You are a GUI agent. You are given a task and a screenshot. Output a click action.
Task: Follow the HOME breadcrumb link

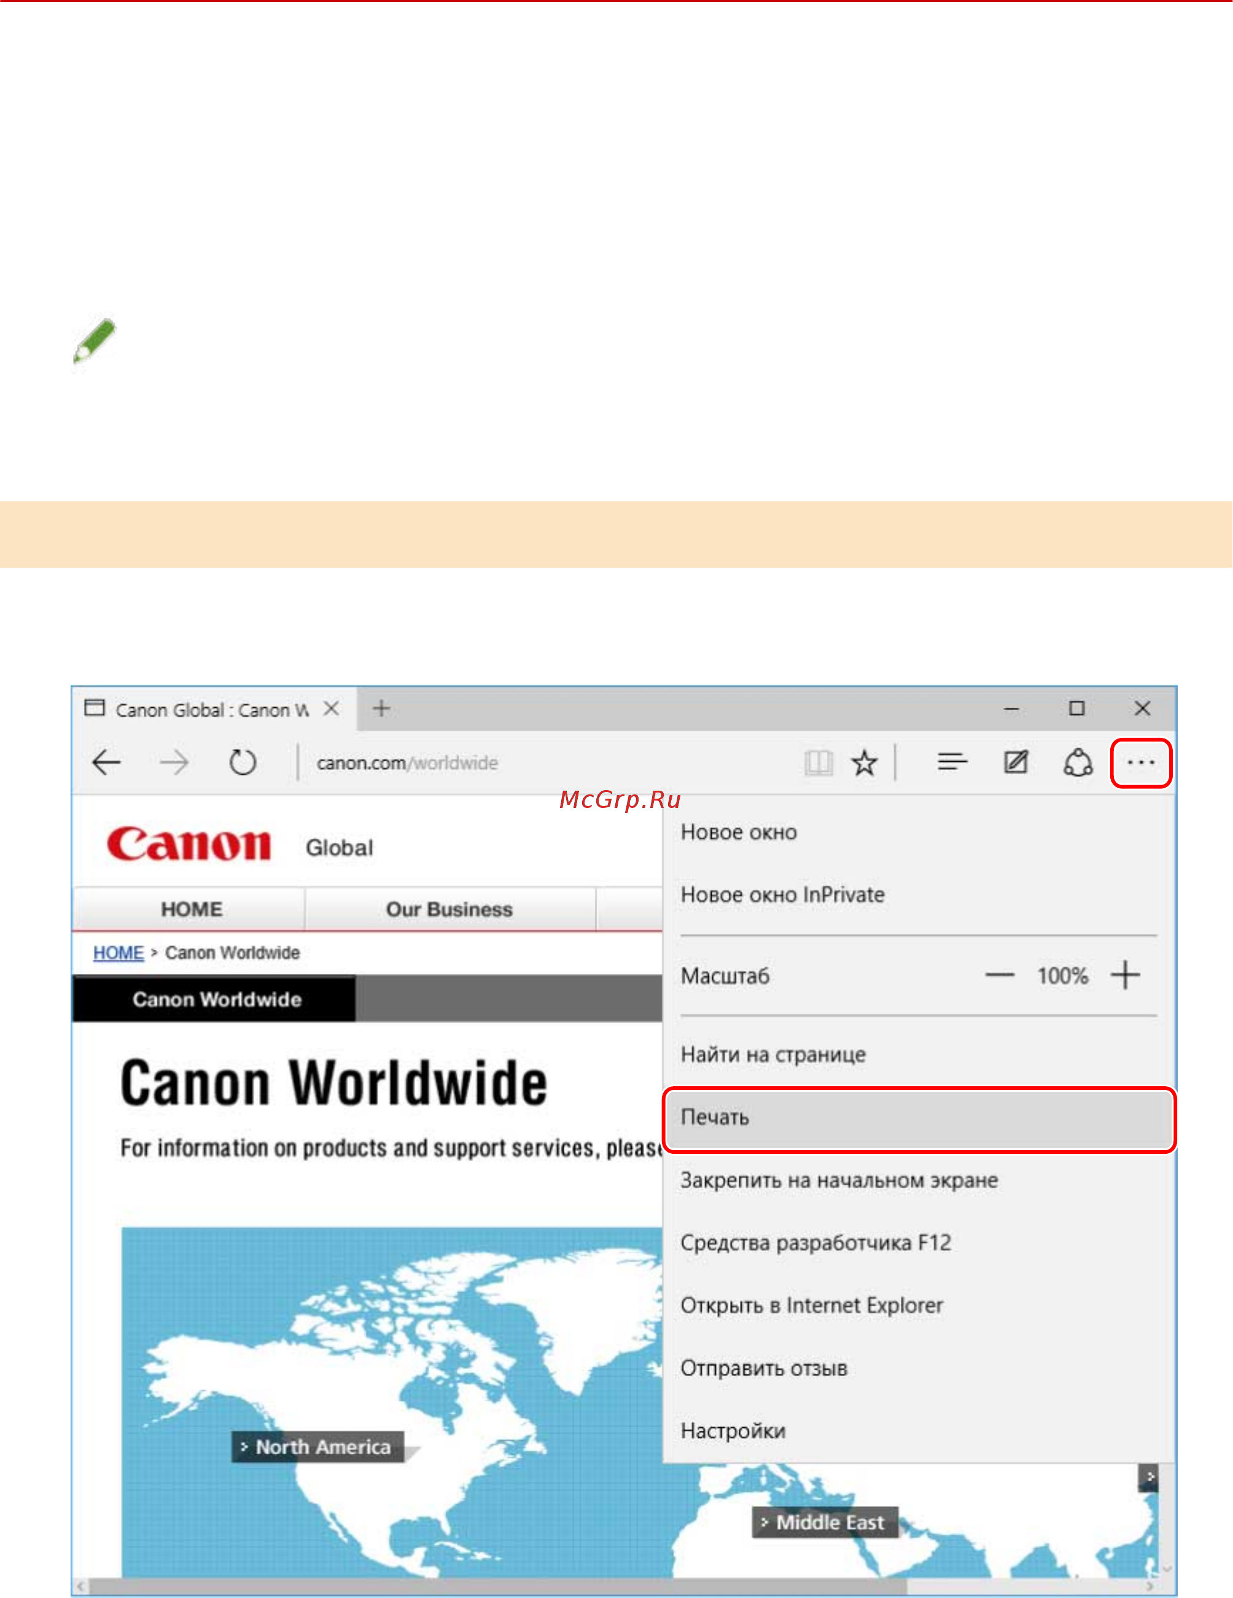tap(119, 953)
